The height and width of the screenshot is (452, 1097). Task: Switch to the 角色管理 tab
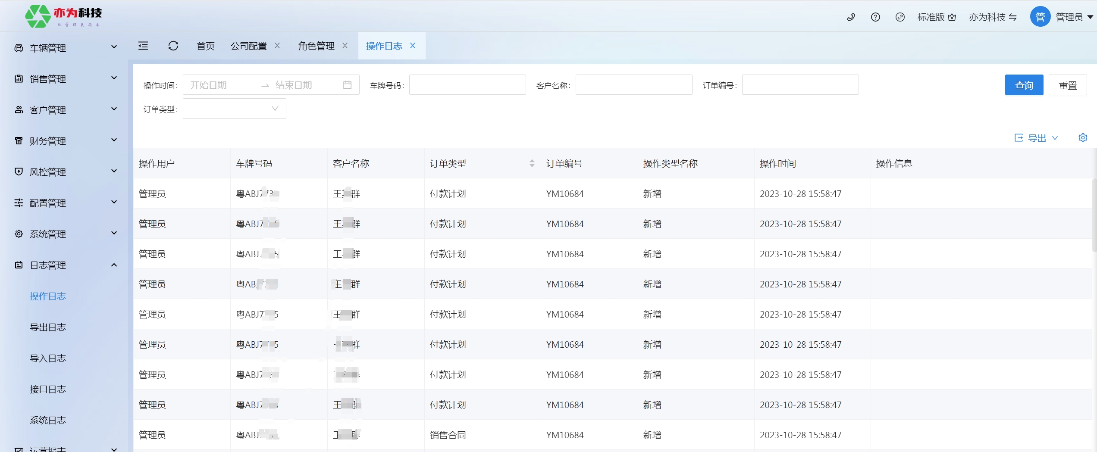(316, 46)
